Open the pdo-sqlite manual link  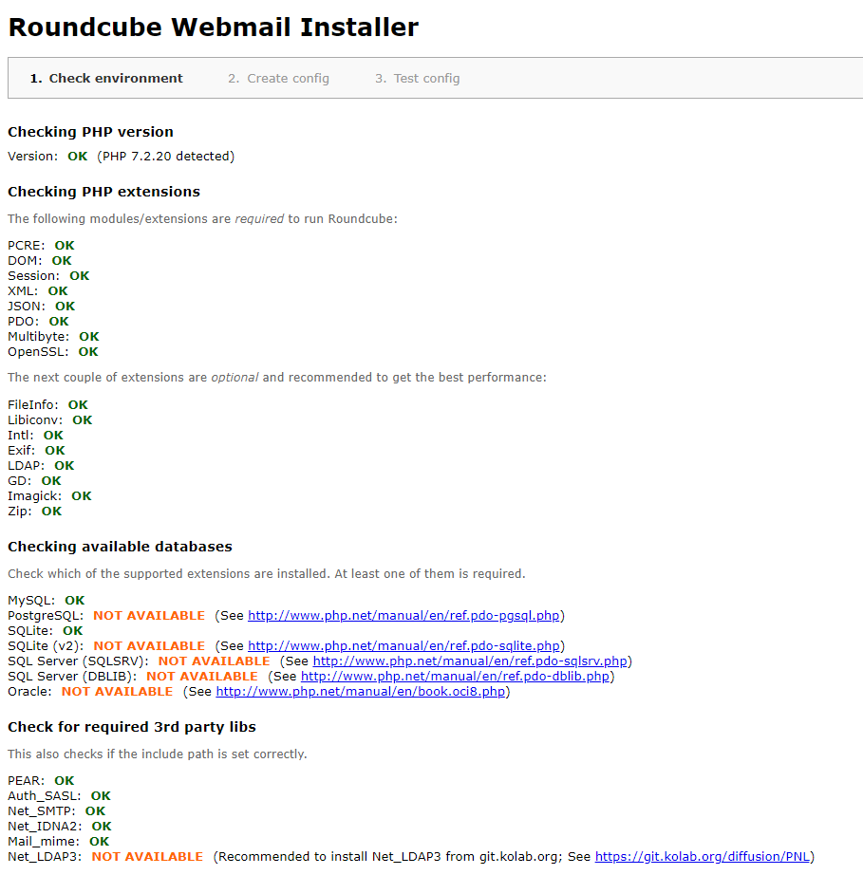(403, 645)
